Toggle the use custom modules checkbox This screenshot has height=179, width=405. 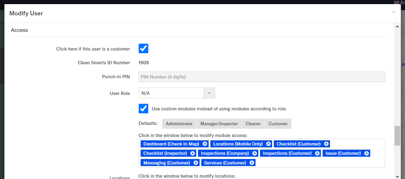coord(143,108)
